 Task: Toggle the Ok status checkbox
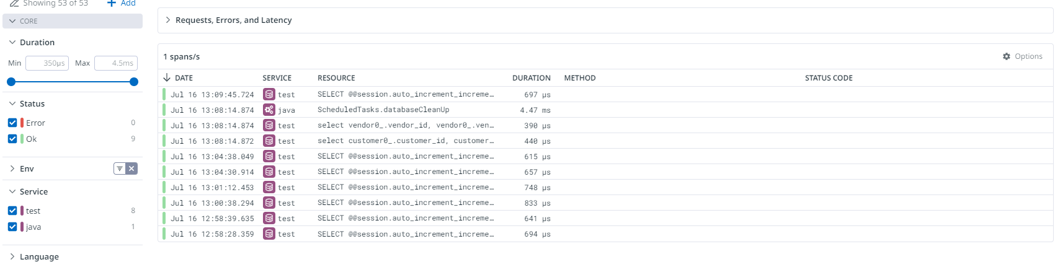(12, 139)
